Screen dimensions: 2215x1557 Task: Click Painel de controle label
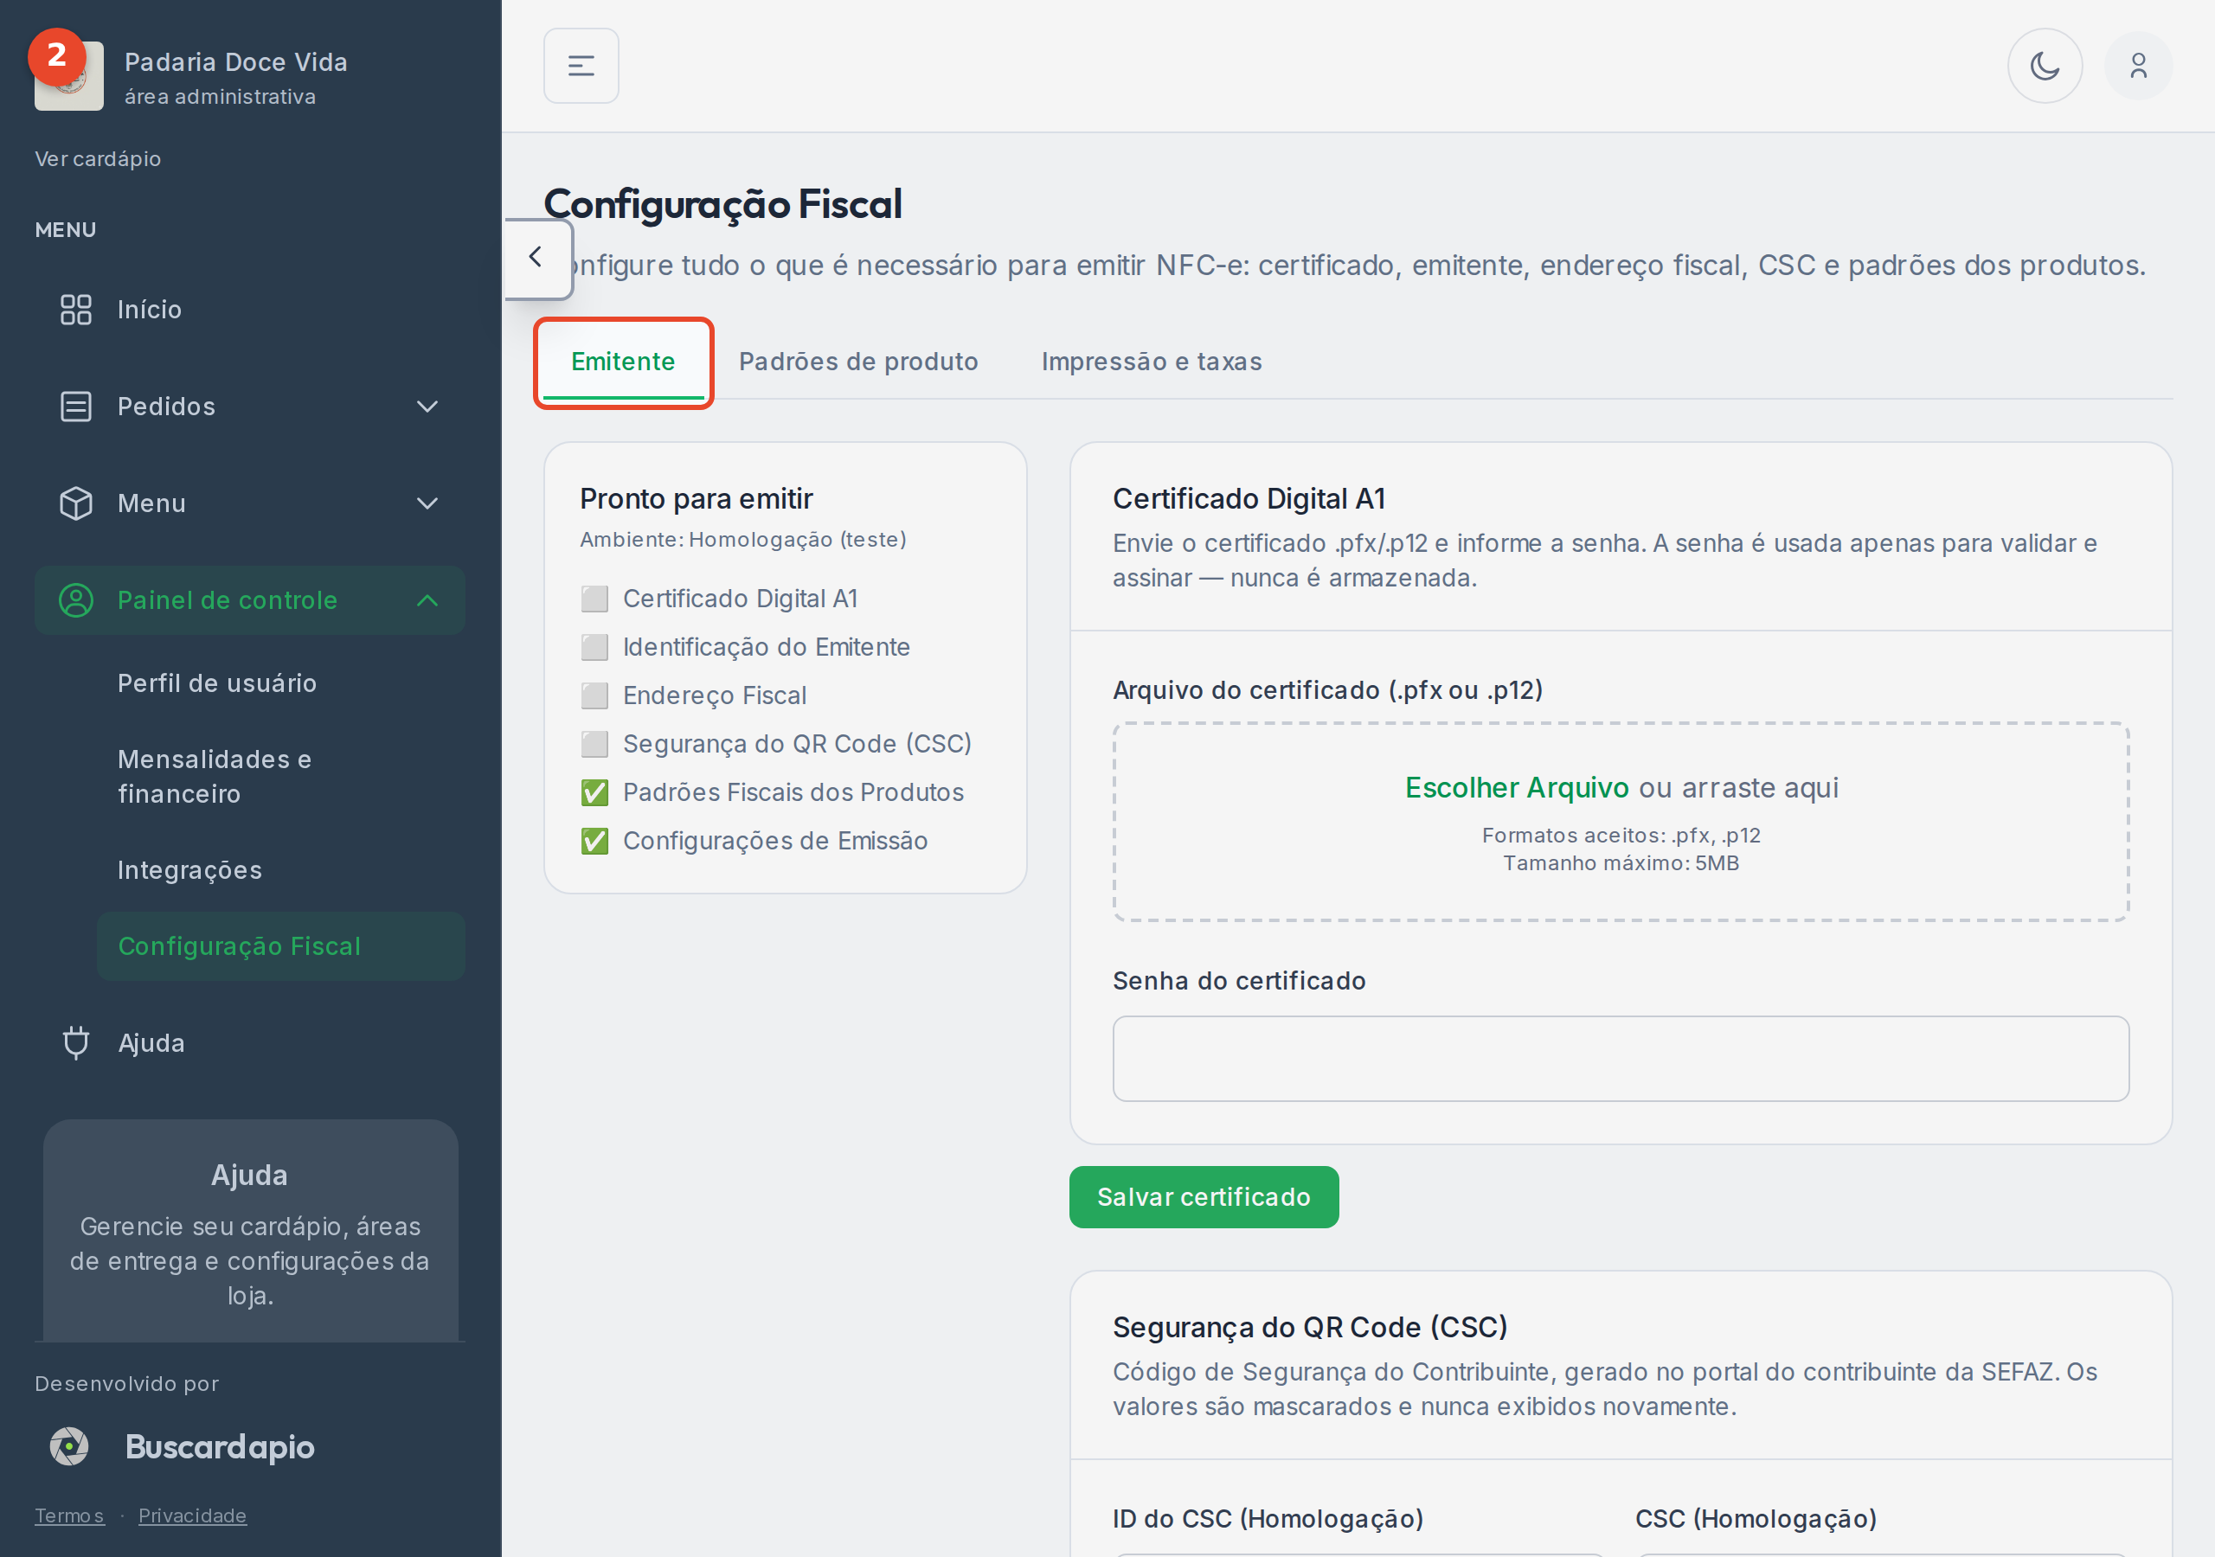228,600
